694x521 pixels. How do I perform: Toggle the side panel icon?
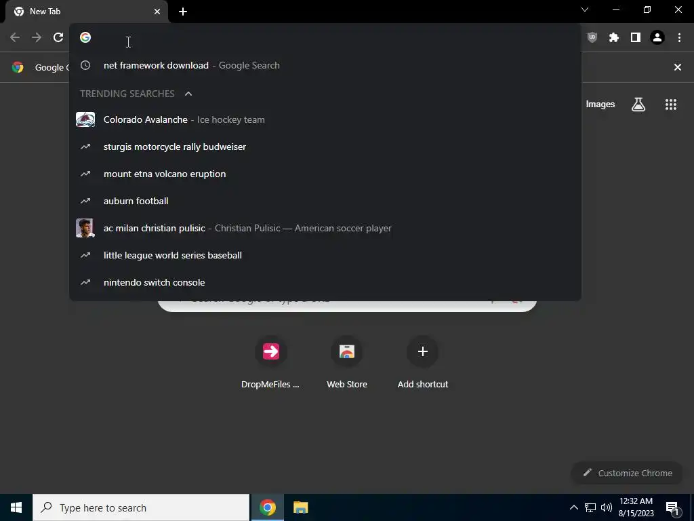click(x=636, y=37)
